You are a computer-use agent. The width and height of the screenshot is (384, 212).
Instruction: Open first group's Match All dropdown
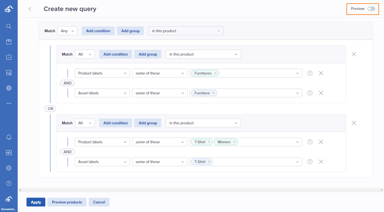[85, 54]
